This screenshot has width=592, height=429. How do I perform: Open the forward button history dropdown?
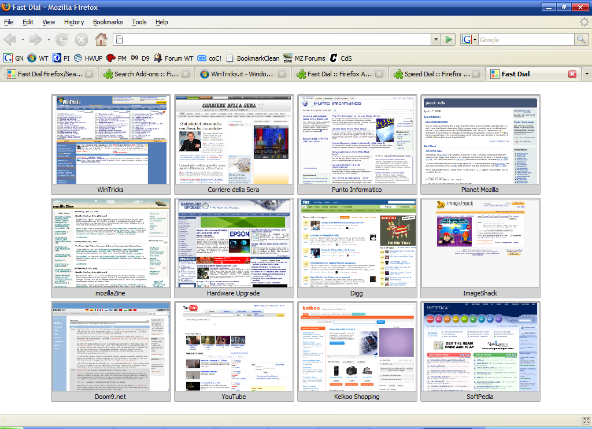(49, 39)
